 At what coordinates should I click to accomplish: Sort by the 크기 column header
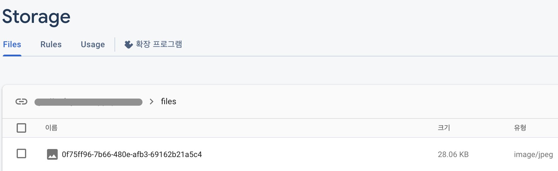coord(444,128)
